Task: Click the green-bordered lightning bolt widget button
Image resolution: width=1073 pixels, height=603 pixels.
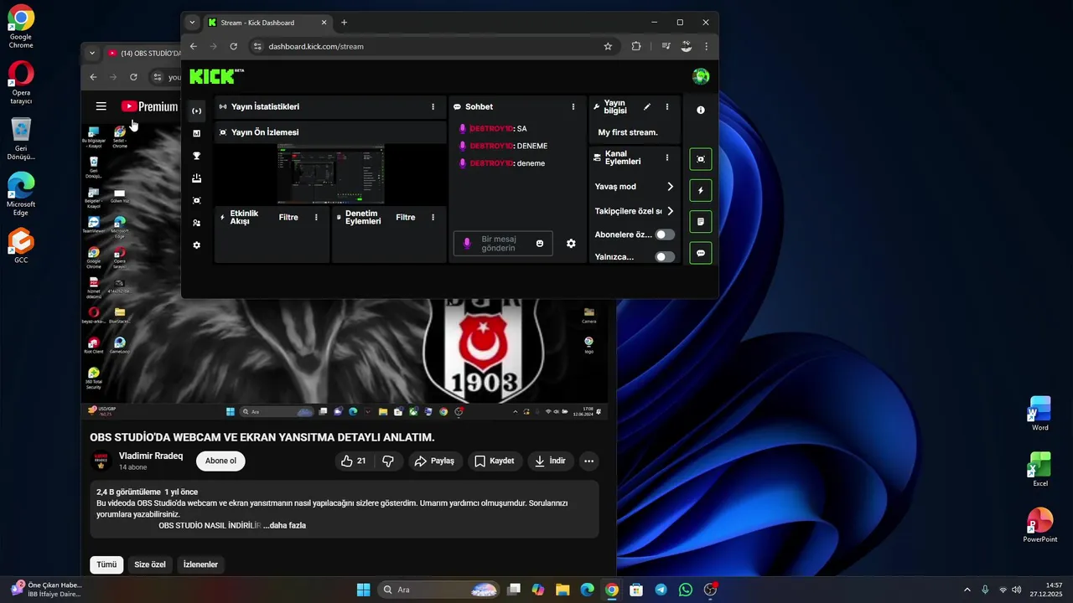Action: tap(701, 190)
